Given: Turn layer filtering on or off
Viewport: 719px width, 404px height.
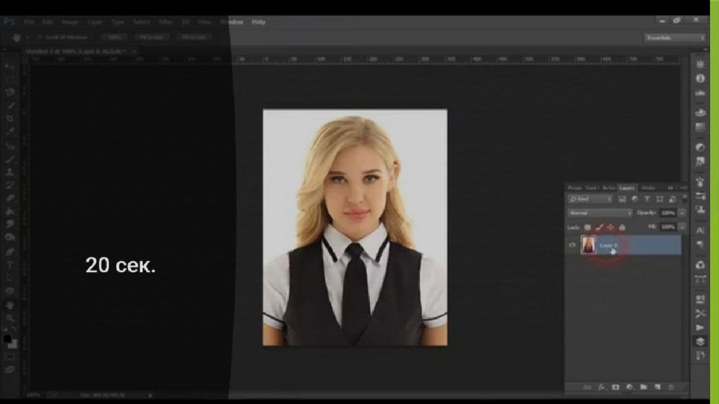Looking at the screenshot, I should pyautogui.click(x=685, y=198).
